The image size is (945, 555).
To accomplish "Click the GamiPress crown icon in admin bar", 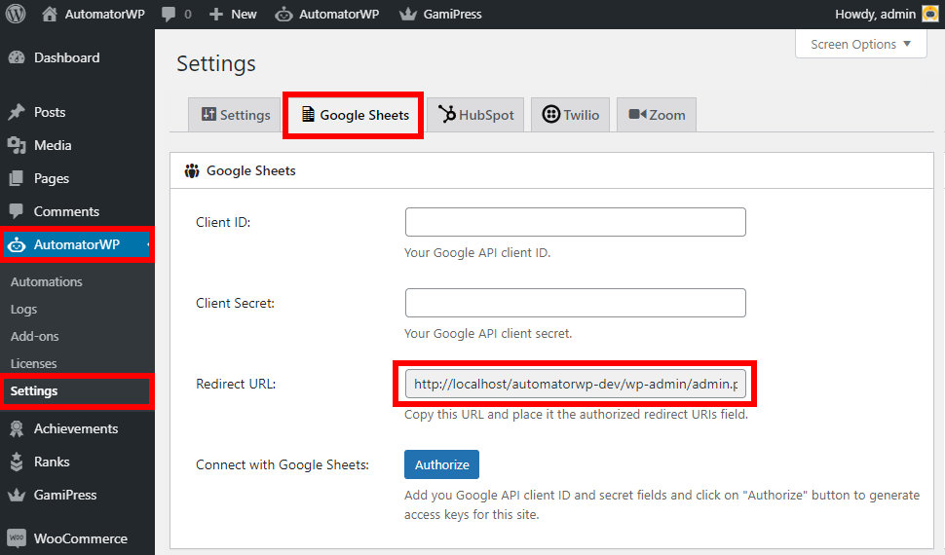I will pyautogui.click(x=408, y=15).
